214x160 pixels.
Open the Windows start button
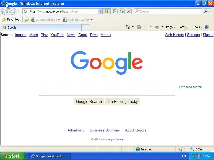click(x=13, y=156)
